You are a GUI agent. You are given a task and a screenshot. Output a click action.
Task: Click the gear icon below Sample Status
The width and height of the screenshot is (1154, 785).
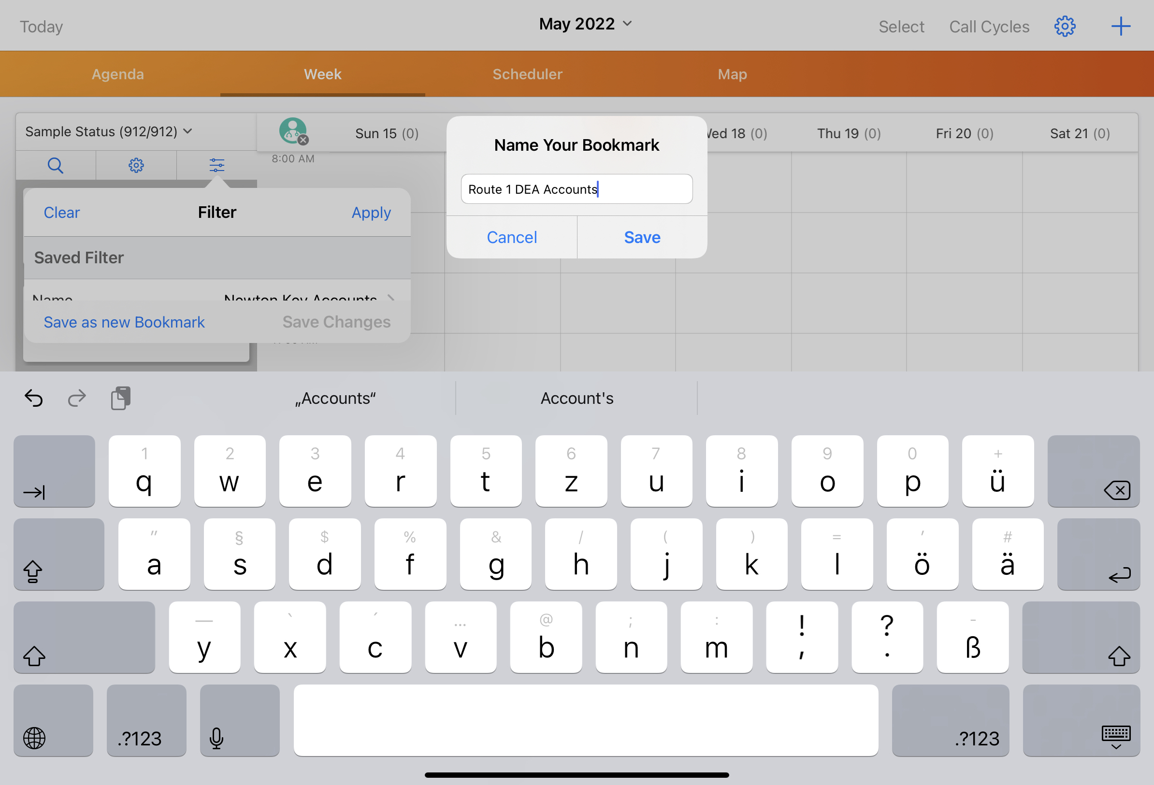[x=136, y=165]
